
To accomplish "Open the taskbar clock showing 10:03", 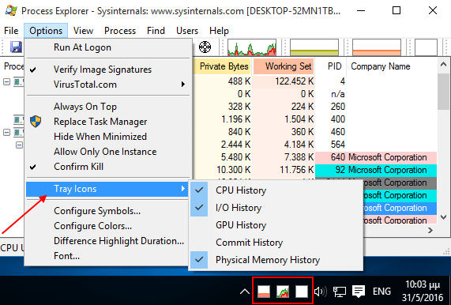I will coord(423,291).
